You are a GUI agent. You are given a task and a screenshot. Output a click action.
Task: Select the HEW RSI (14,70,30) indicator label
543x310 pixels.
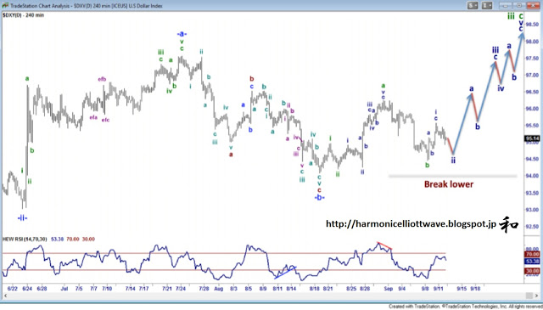(x=25, y=240)
